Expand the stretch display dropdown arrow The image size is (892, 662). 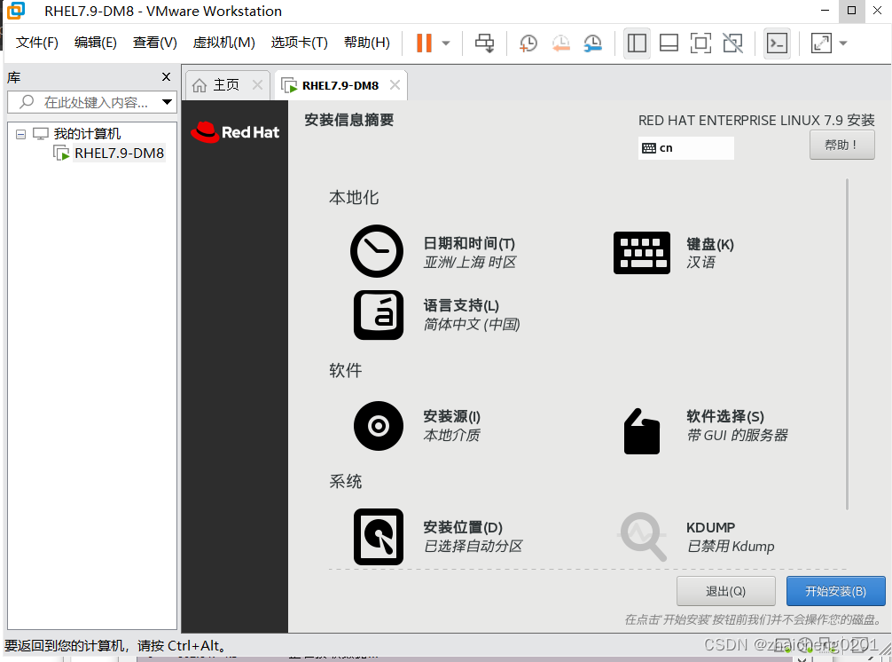pos(843,43)
